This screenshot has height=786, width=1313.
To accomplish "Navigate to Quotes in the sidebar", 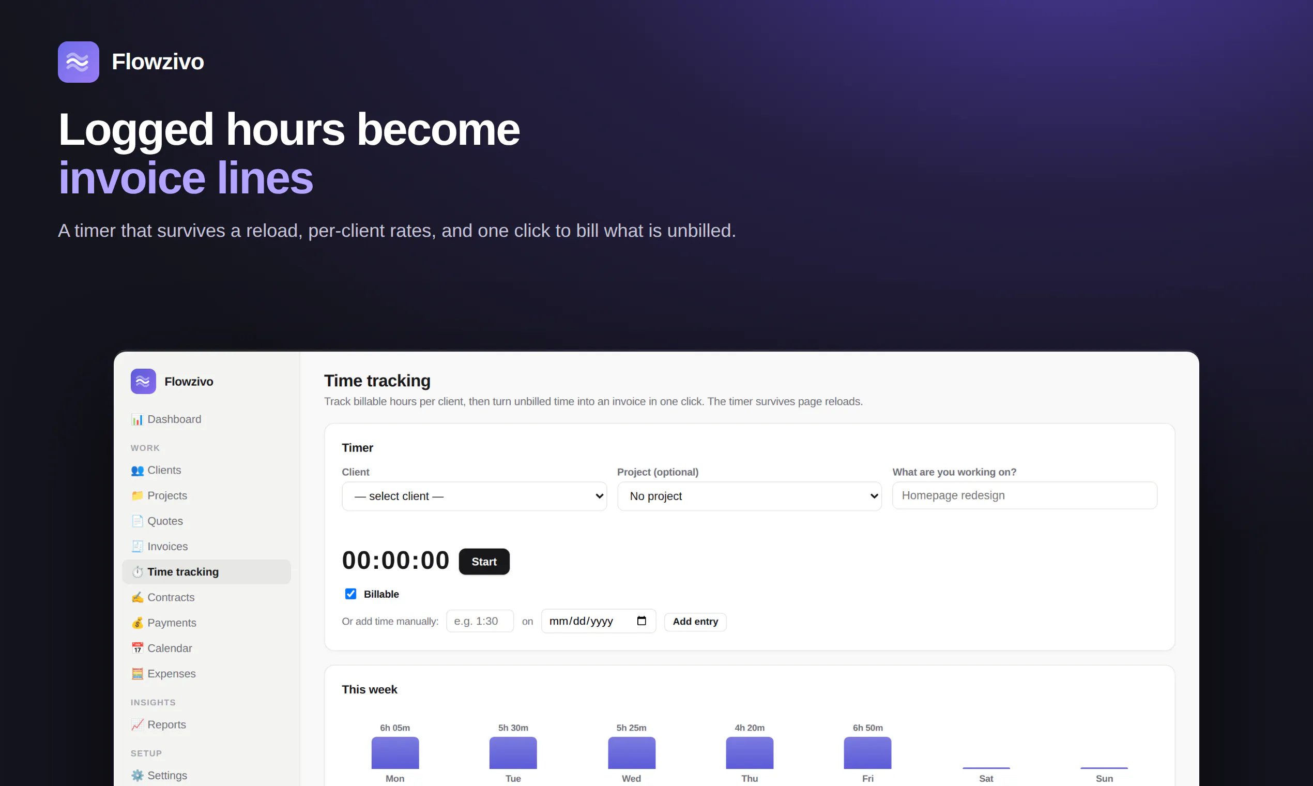I will (206, 521).
